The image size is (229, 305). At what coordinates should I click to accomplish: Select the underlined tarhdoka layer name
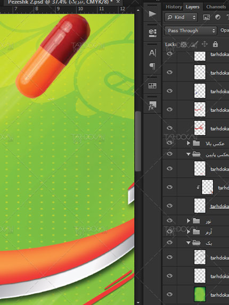pyautogui.click(x=219, y=206)
